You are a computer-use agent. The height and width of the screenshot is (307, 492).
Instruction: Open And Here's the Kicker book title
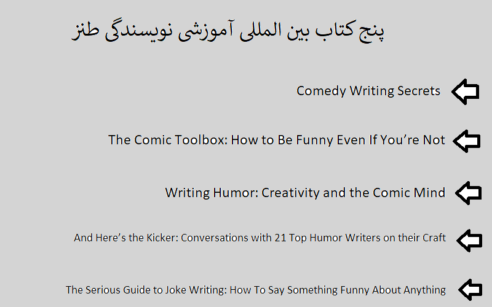260,238
